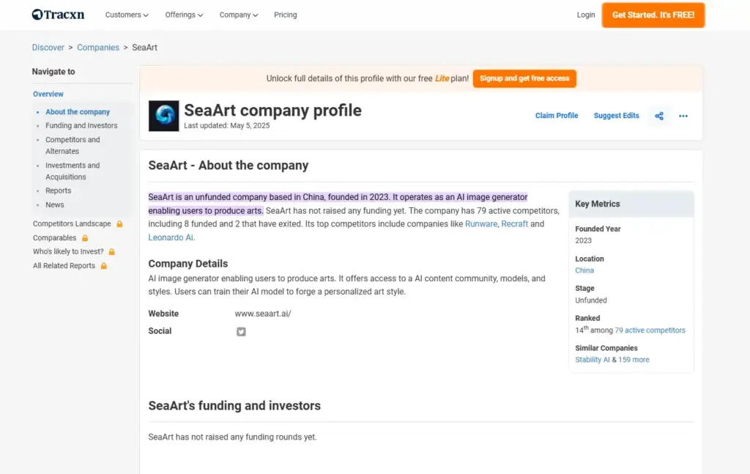Select About the company in sidebar
Image resolution: width=750 pixels, height=474 pixels.
pos(78,112)
